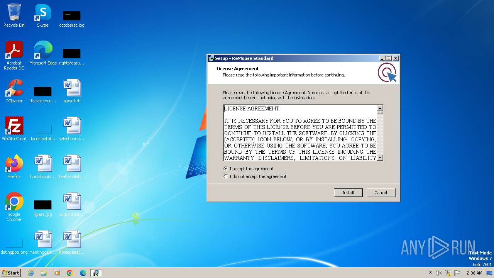Select the hostshippin... document icon
This screenshot has width=494, height=278.
(x=43, y=166)
